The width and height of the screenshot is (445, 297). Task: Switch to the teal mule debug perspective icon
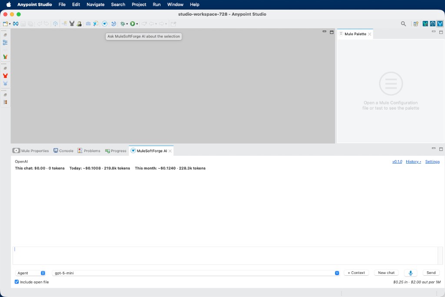(x=425, y=24)
